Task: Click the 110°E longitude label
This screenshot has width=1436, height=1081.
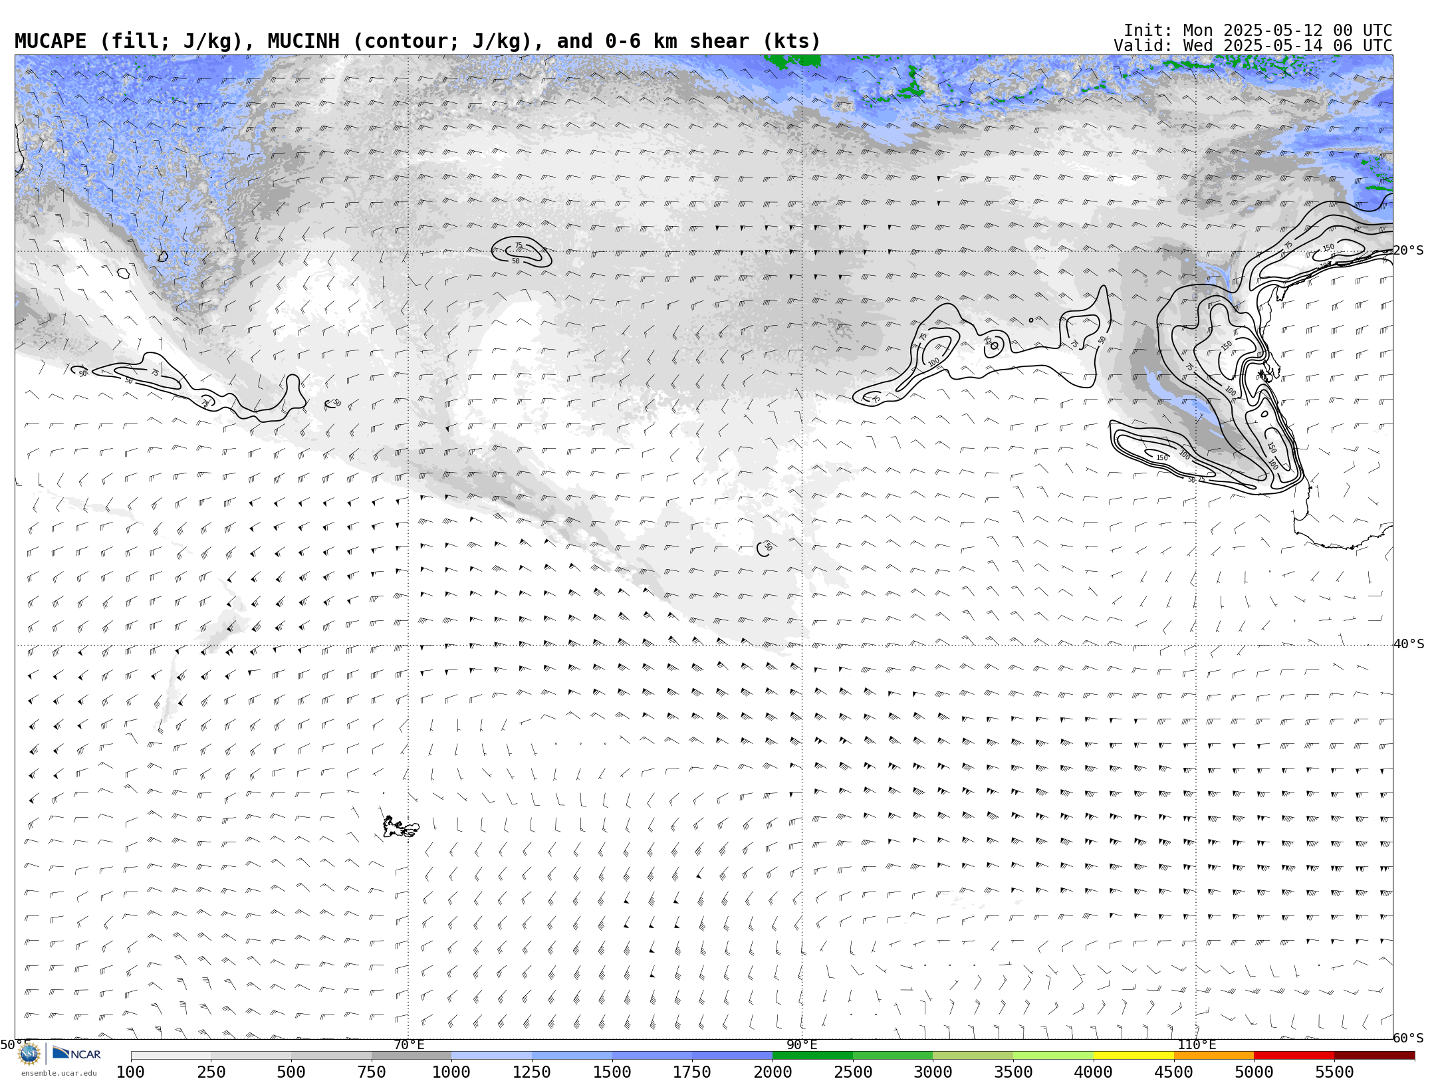Action: click(1197, 1045)
